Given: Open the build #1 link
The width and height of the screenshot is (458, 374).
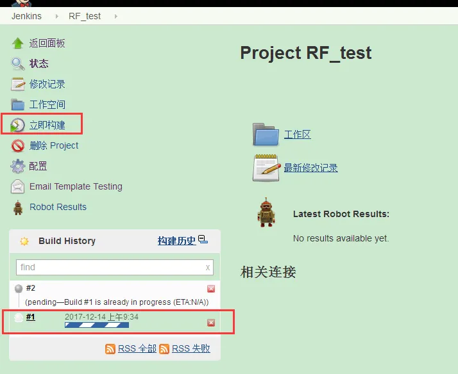Looking at the screenshot, I should 30,317.
